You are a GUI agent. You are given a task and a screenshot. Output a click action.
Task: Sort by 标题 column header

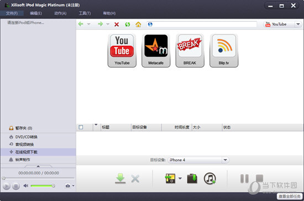tap(116, 127)
